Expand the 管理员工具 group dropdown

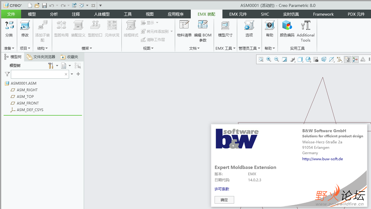[x=249, y=48]
